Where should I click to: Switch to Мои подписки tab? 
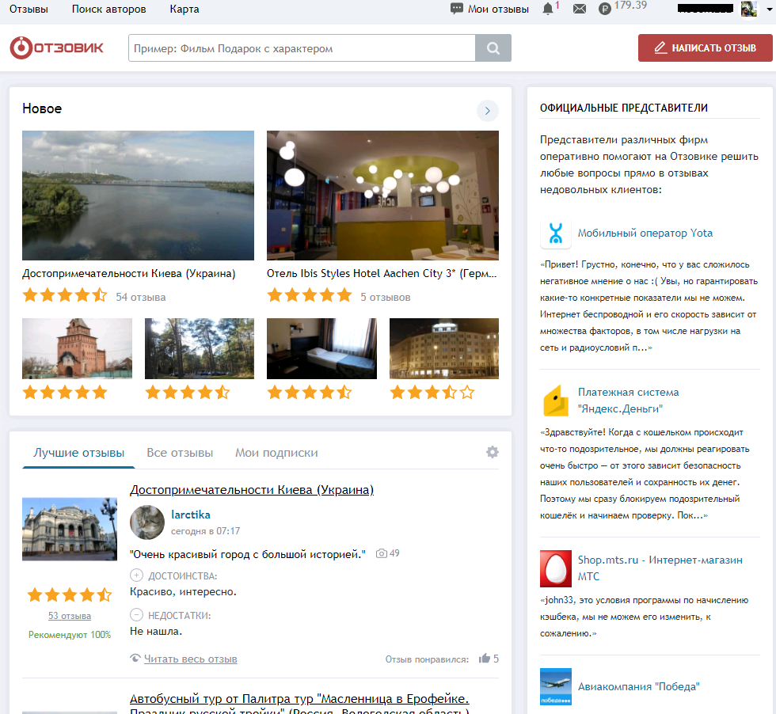(276, 452)
